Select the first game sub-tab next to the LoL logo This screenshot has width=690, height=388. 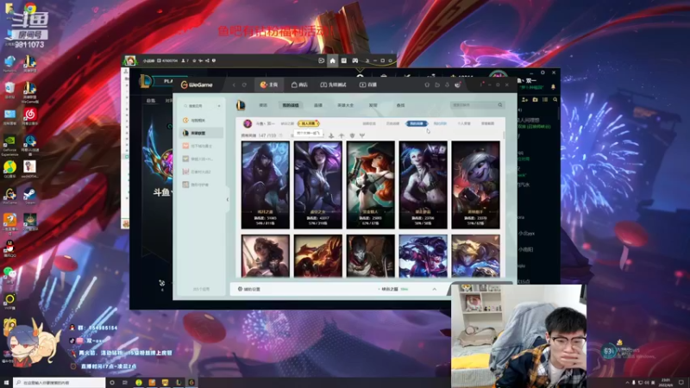coord(263,105)
